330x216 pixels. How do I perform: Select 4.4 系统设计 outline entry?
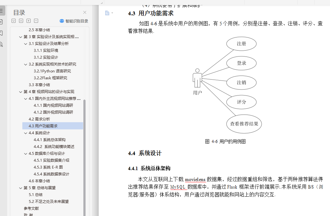(39, 133)
